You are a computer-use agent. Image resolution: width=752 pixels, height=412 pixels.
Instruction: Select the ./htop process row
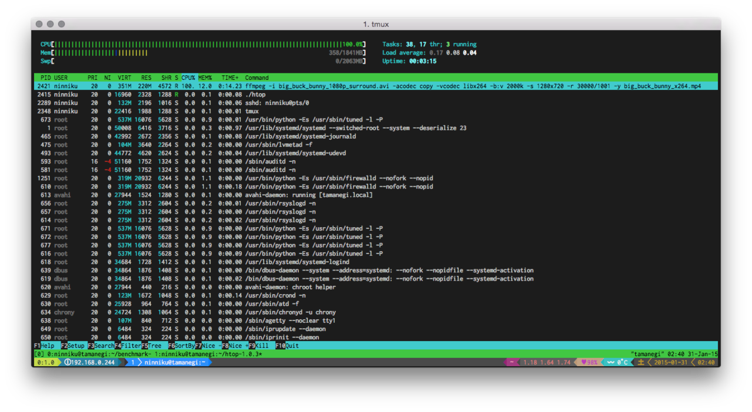[376, 94]
